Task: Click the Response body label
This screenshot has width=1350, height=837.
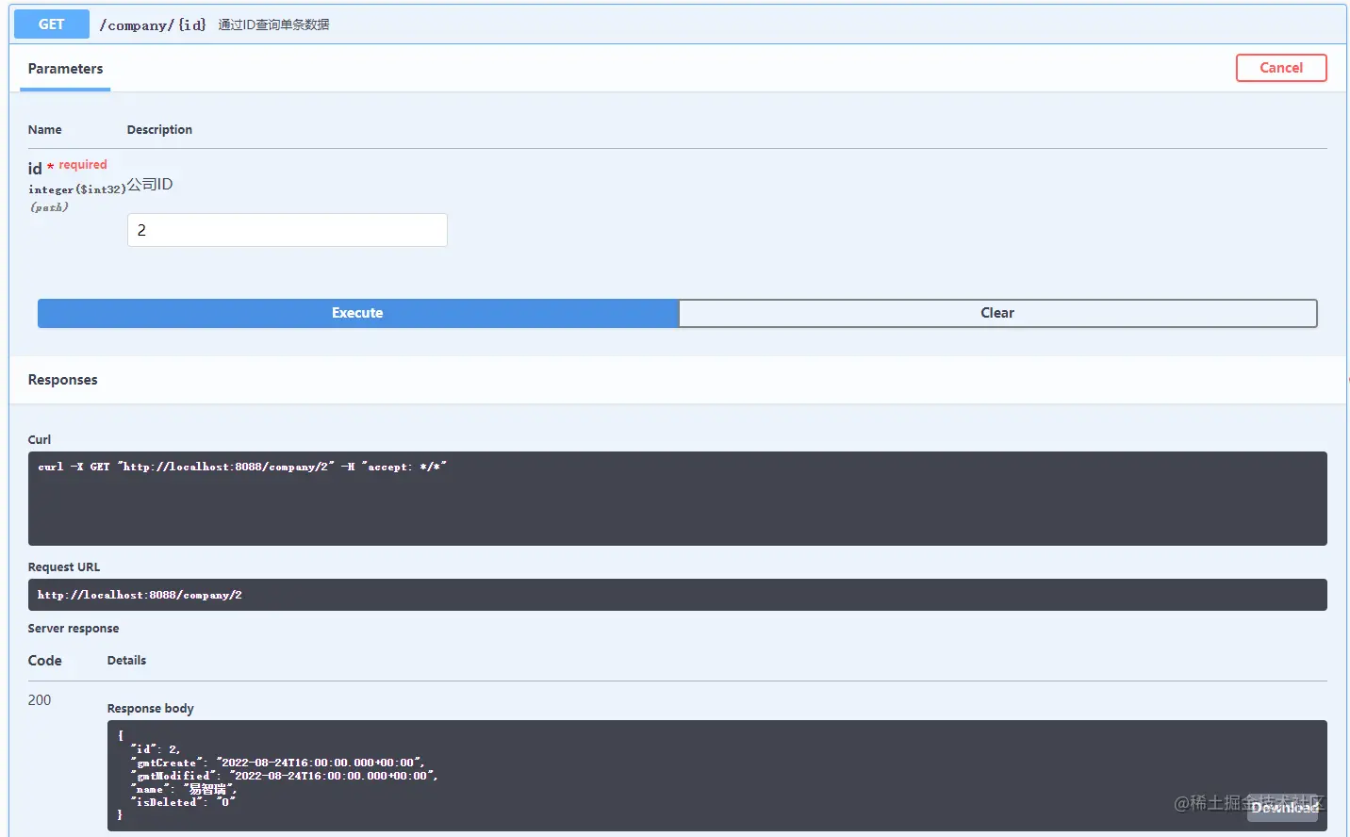Action: [x=151, y=709]
